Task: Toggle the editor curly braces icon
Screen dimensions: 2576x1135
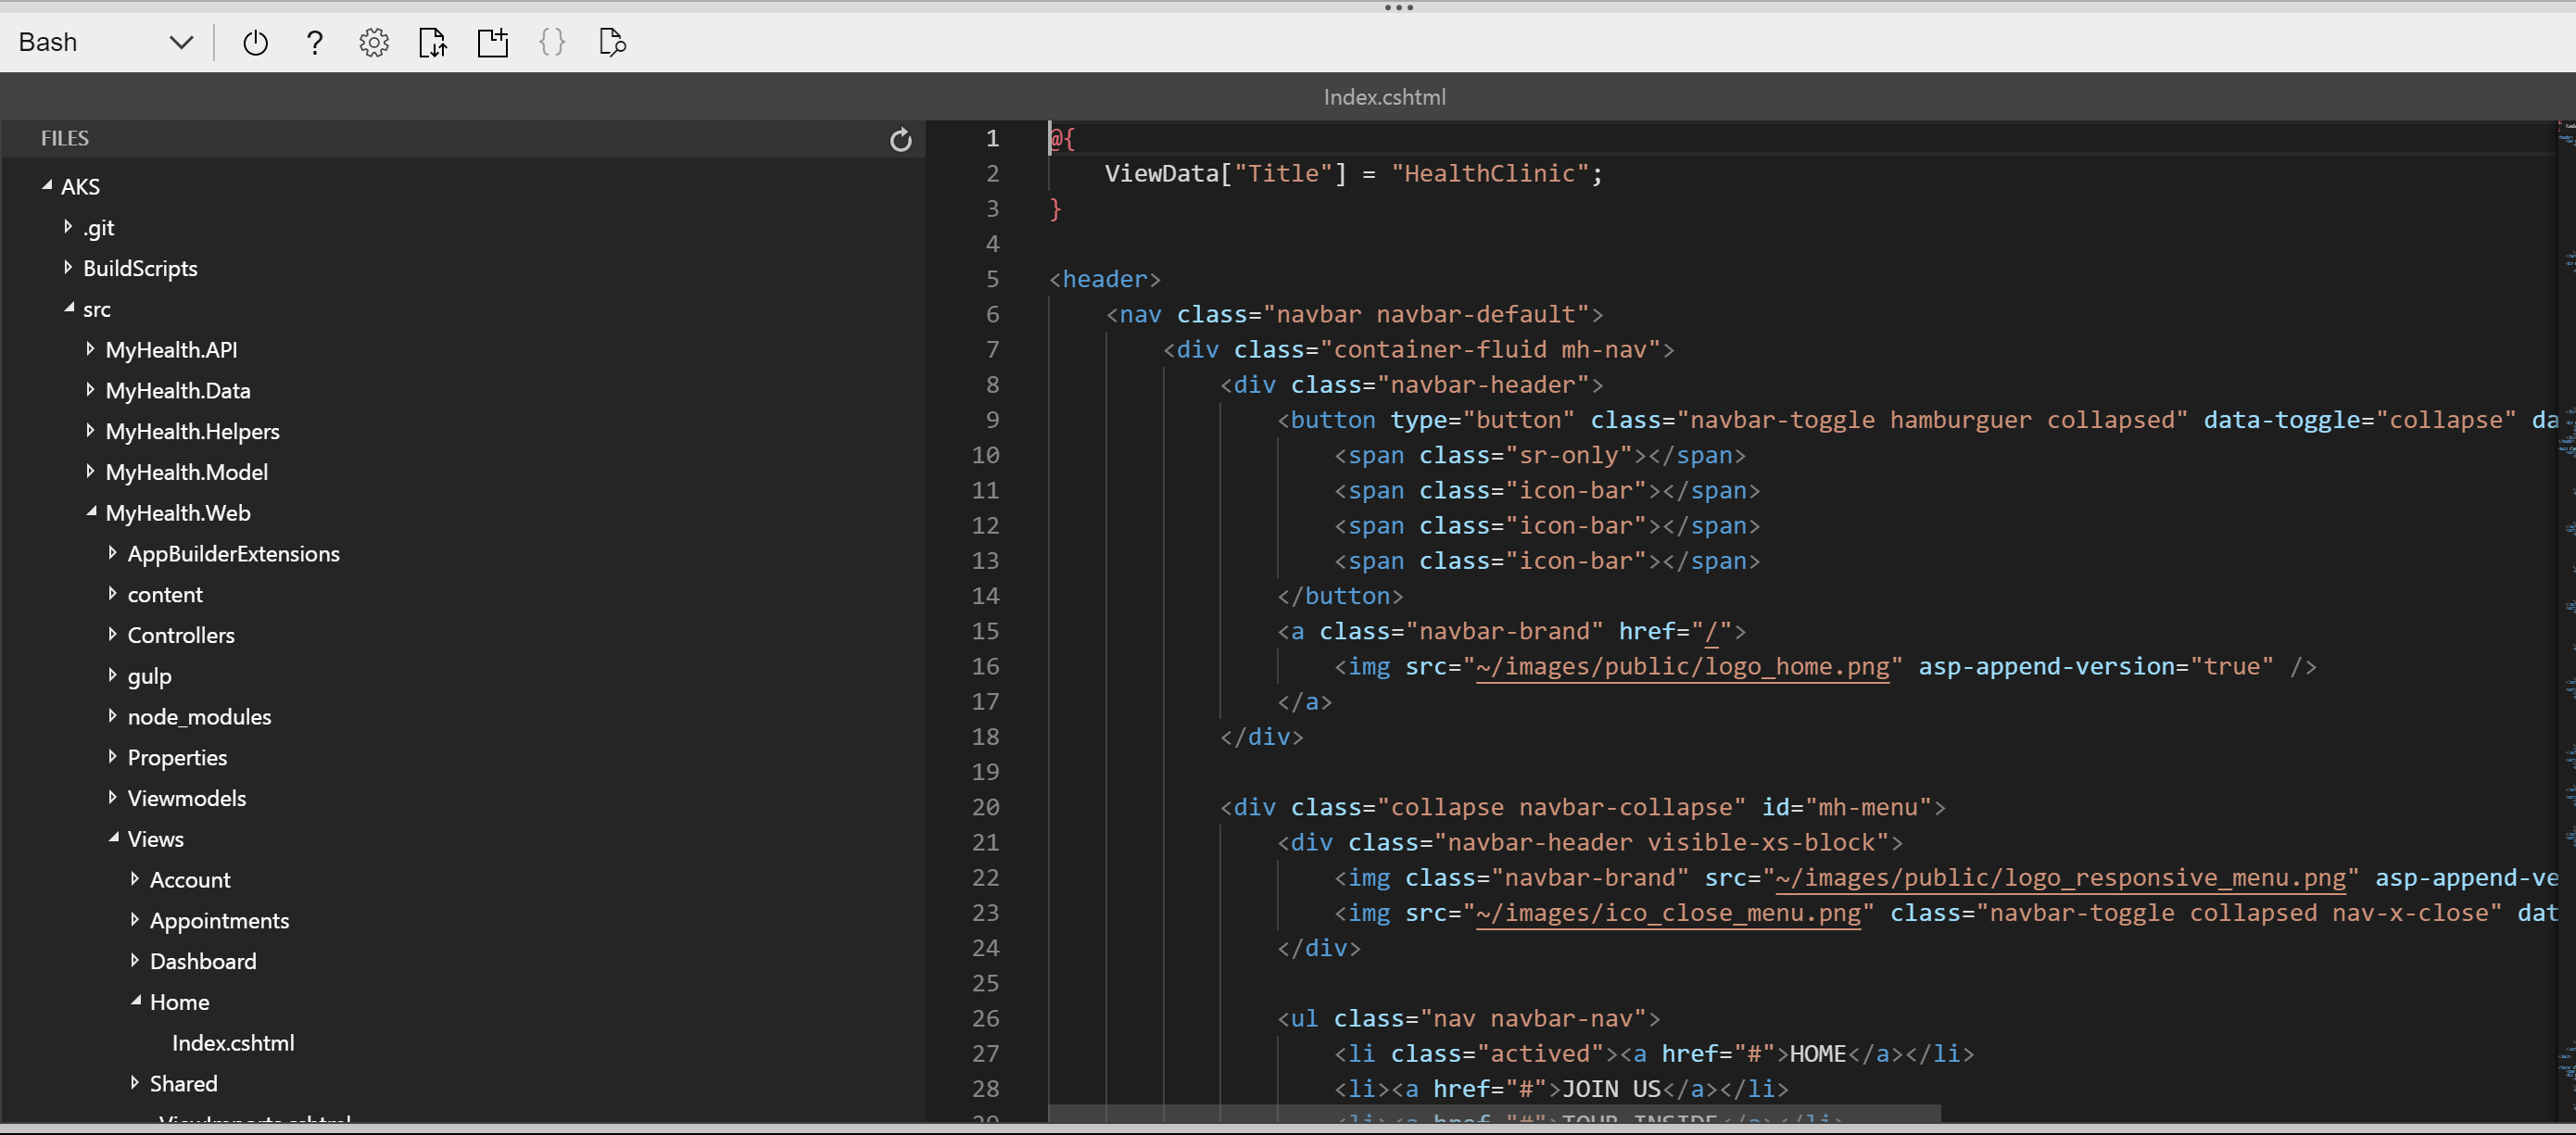Action: coord(552,42)
